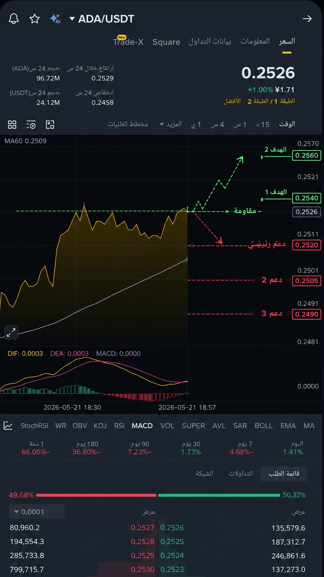324x577 pixels.
Task: Click the large 0.2526 last price
Action: pos(268,73)
